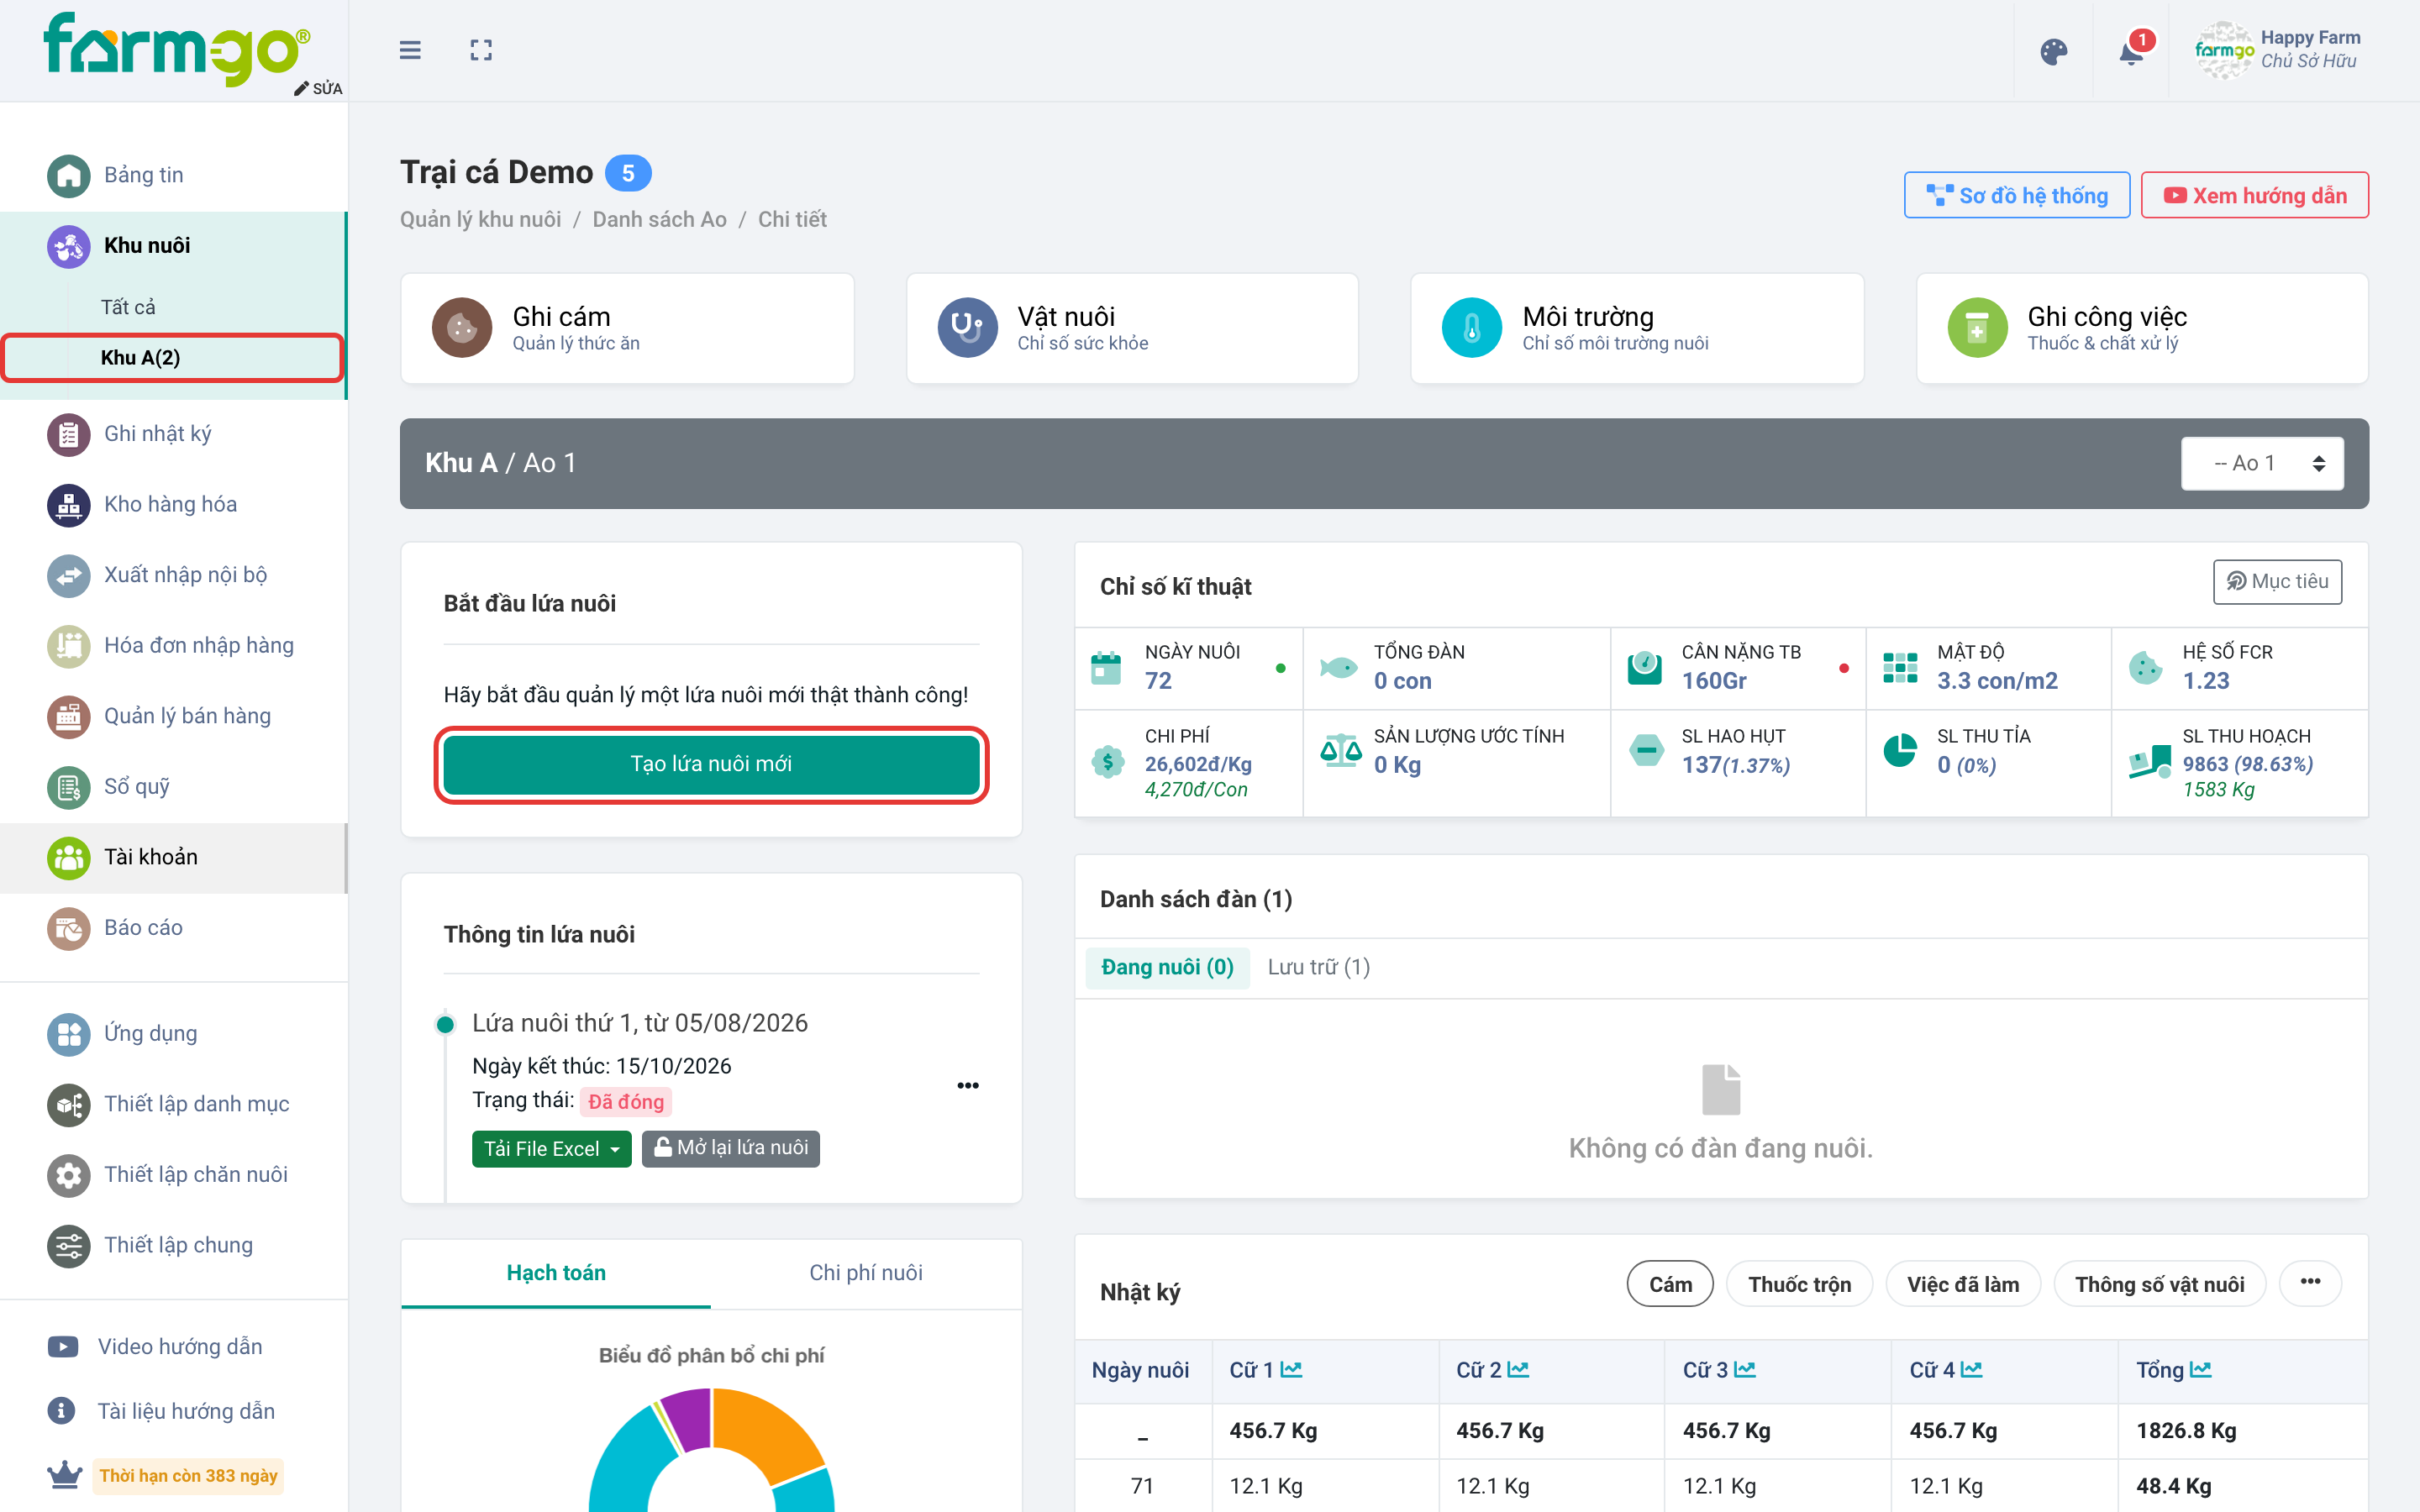Click the Ghi nhật ký sidebar icon

click(x=68, y=434)
